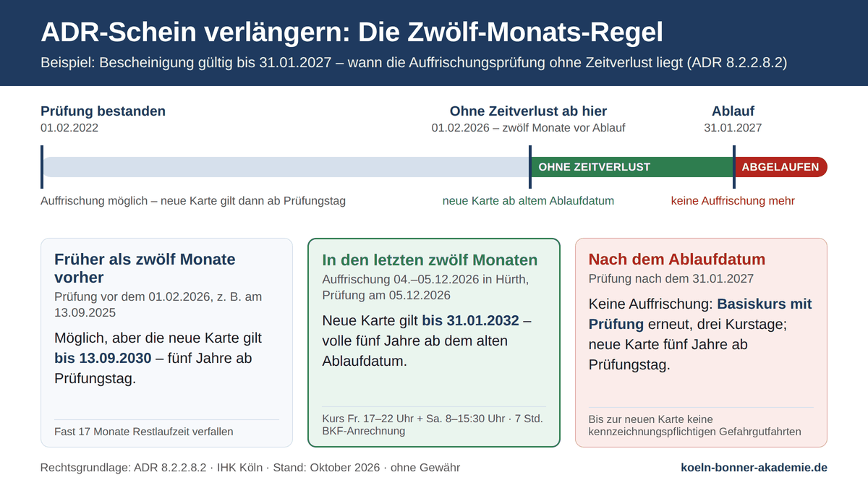
Task: Click 'Prüfung vor dem 01.02.2026, z. B. am 13.09.2025'
Action: pos(158,304)
